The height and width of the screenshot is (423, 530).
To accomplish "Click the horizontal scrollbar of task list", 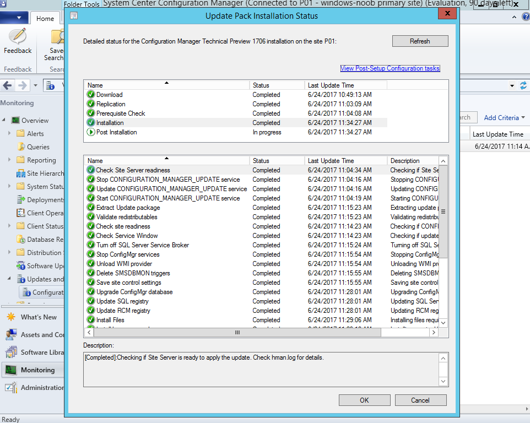I will point(237,333).
